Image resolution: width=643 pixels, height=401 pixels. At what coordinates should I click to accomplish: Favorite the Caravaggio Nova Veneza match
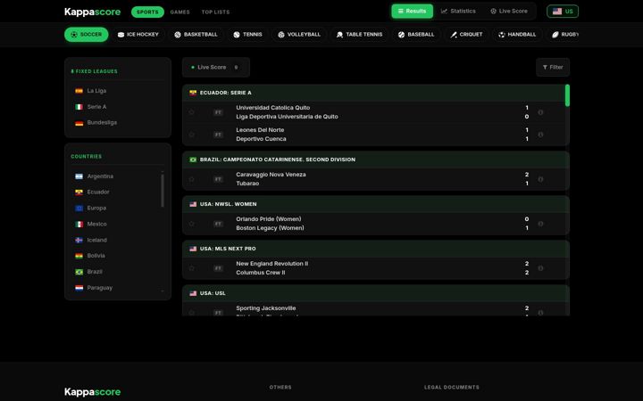coord(191,179)
